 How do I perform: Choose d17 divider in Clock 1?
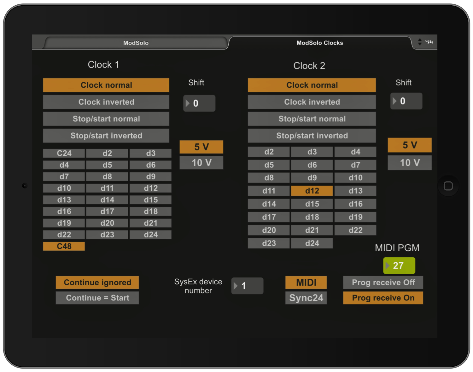[x=107, y=211]
